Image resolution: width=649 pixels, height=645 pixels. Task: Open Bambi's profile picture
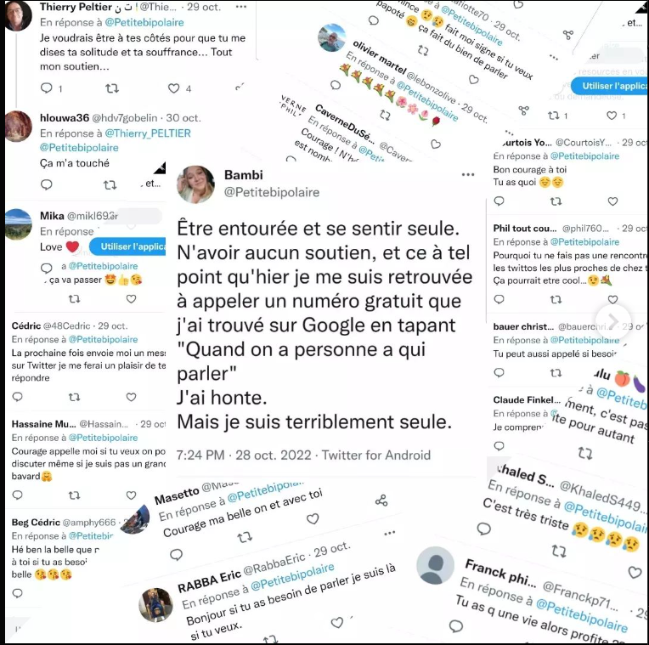point(195,184)
